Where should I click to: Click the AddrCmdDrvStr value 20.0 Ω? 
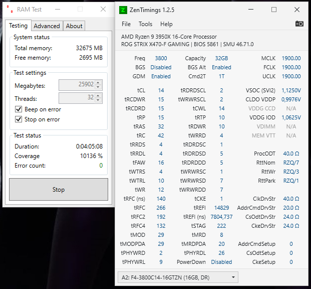(x=291, y=208)
